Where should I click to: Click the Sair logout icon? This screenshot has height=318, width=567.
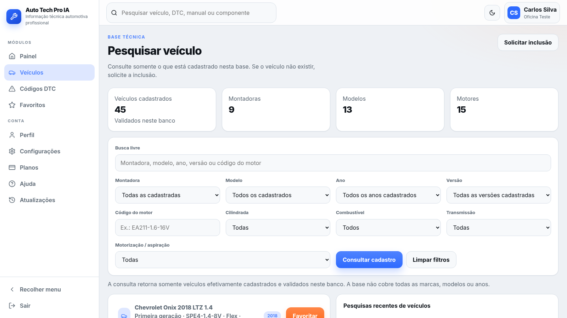coord(12,306)
